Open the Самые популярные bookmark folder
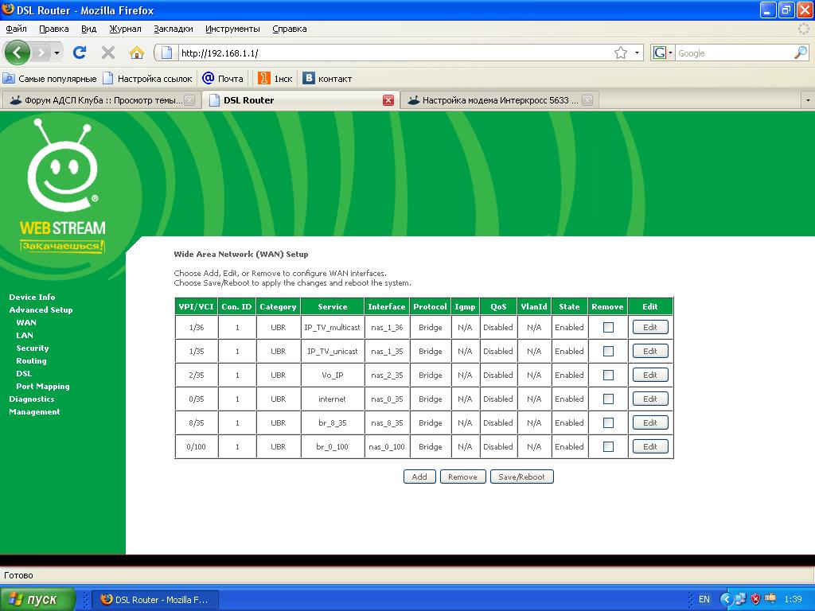815x611 pixels. click(x=50, y=79)
